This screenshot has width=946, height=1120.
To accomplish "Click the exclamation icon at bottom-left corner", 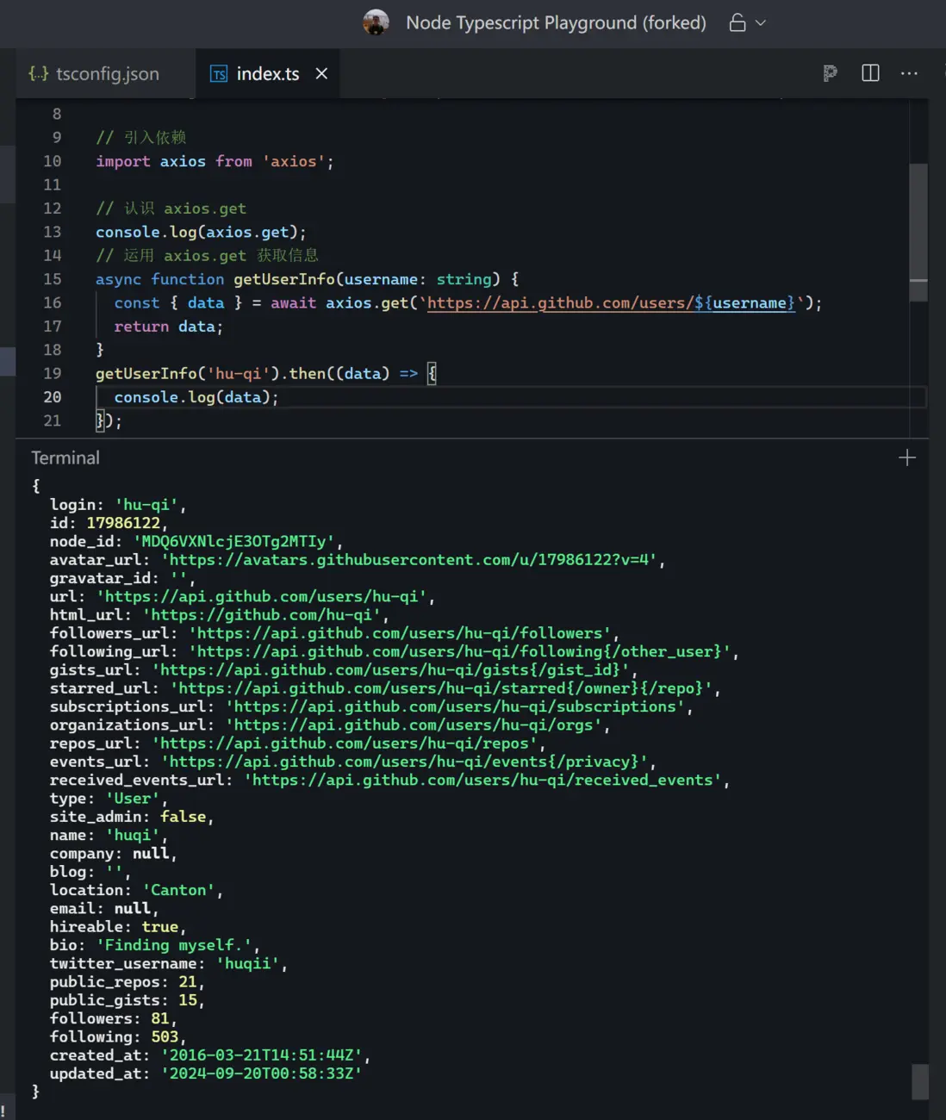I will (x=3, y=1111).
